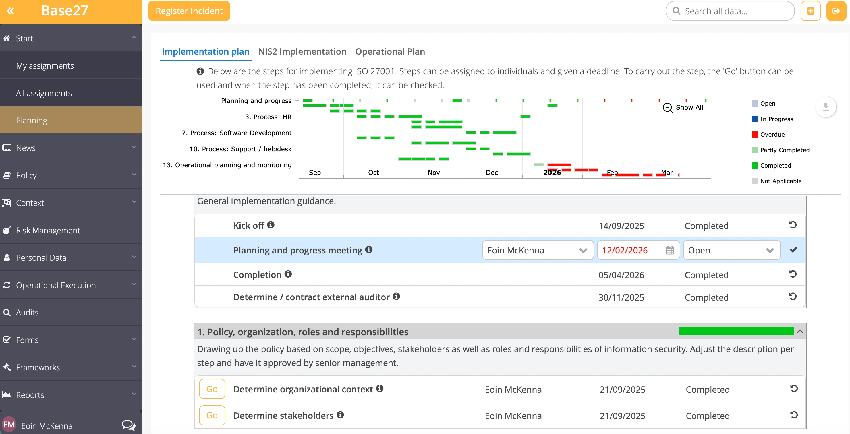Mark Planning and progress meeting as done
This screenshot has height=434, width=850.
tap(793, 250)
